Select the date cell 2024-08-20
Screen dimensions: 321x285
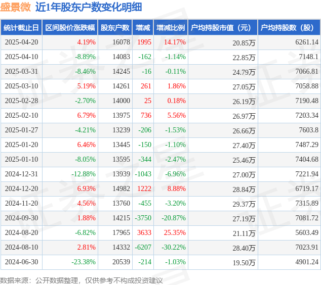point(21,232)
